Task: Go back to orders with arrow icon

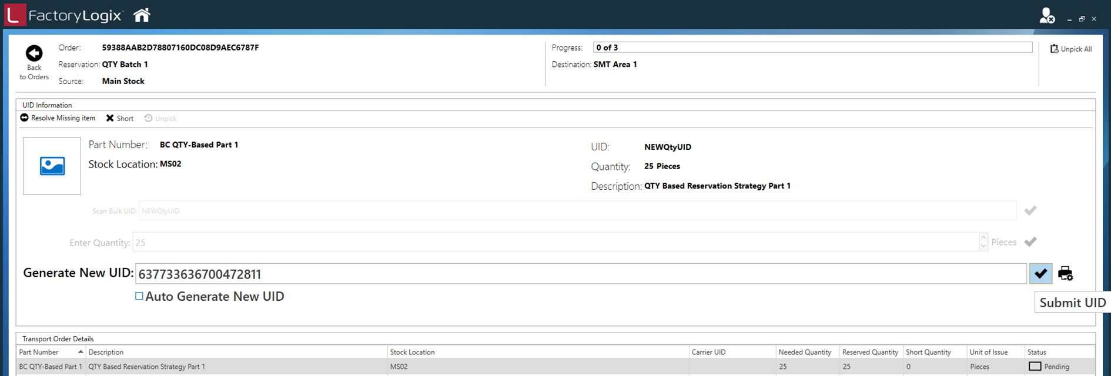Action: (x=34, y=54)
